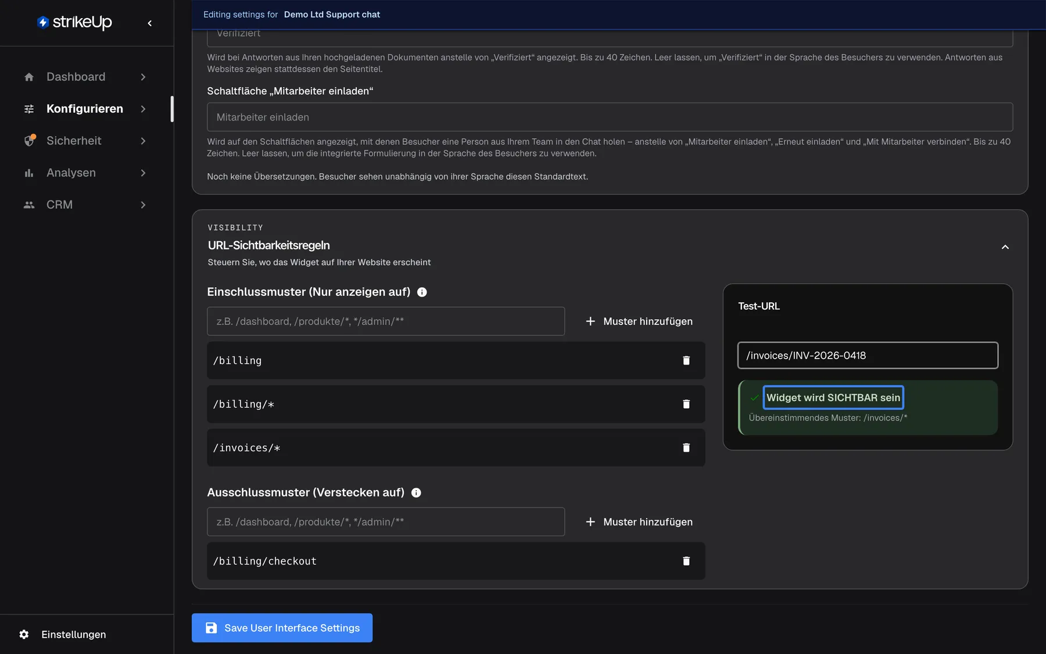1046x654 pixels.
Task: Delete the /billing/checkout exclude pattern
Action: [x=686, y=561]
